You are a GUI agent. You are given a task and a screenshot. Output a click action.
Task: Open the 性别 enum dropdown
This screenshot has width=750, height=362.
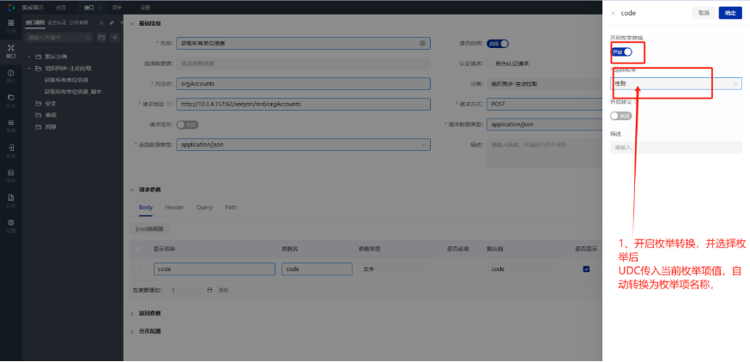(675, 83)
